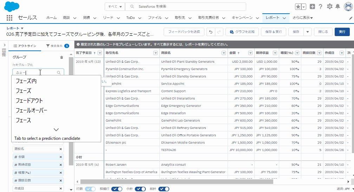Remove the 確度(%) column with its X
The height and width of the screenshot is (192, 354).
tap(60, 173)
